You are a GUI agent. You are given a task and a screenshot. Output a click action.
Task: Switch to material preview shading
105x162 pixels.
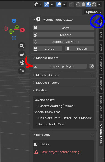(89, 4)
